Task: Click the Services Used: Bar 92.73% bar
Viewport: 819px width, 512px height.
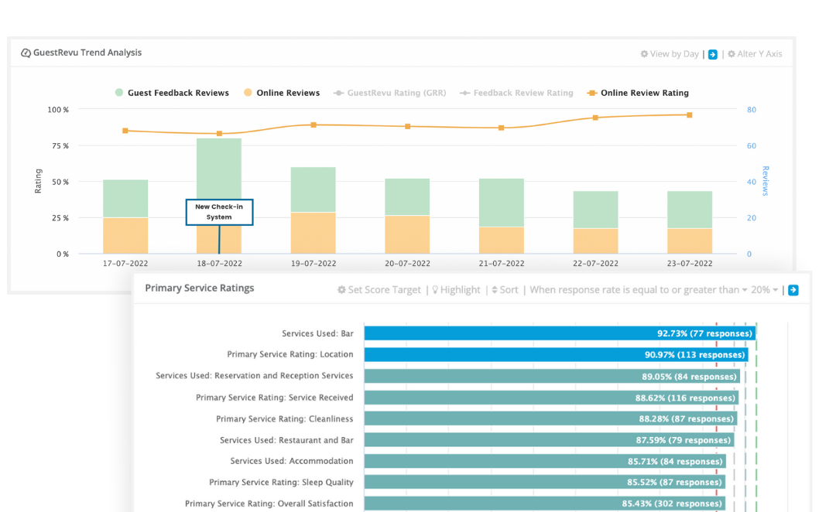Action: 560,333
